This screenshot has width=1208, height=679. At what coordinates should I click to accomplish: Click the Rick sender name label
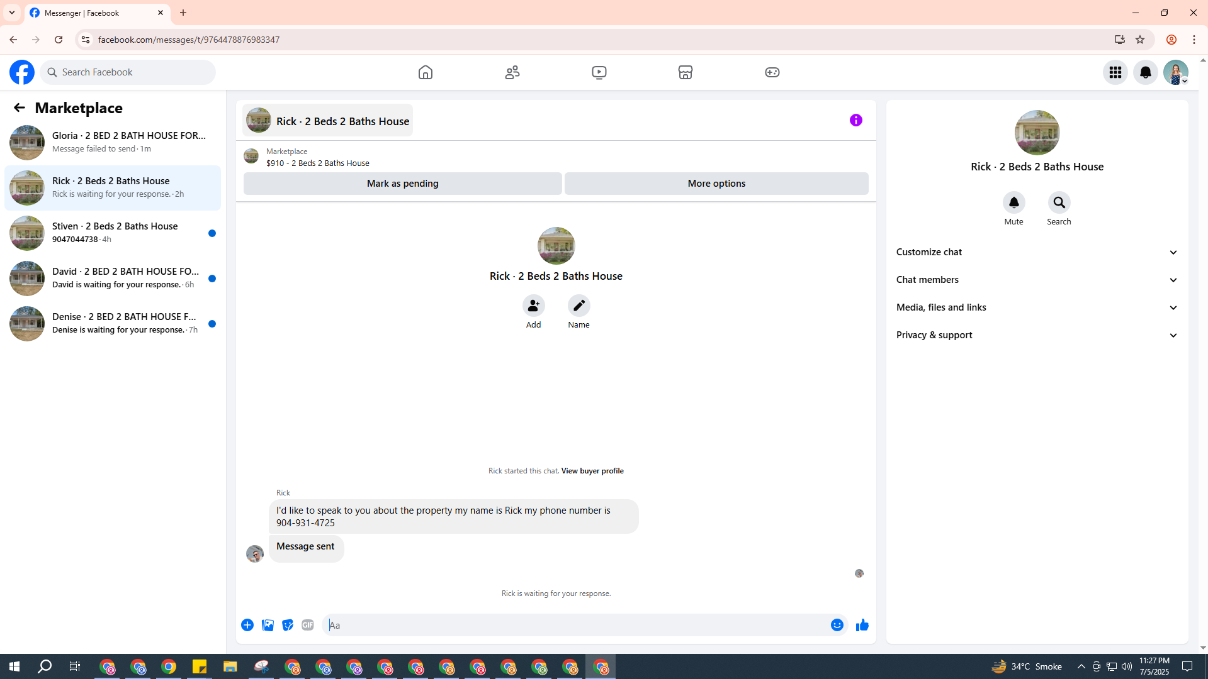tap(283, 493)
